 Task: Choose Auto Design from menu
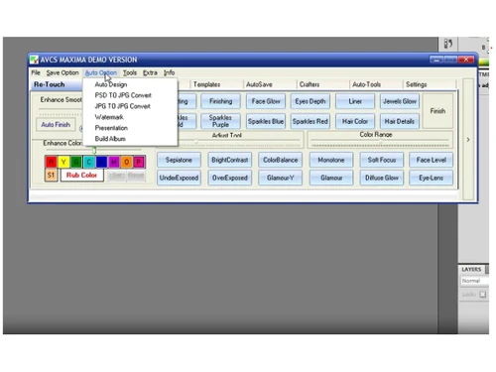111,84
